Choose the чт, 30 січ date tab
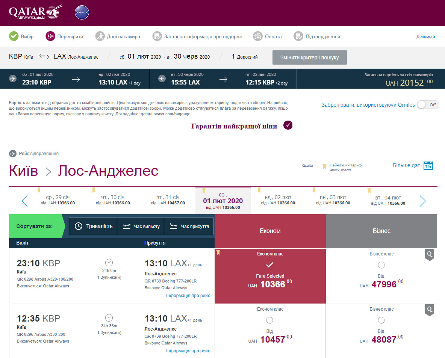Screen dimensions: 445x358 click(x=113, y=200)
